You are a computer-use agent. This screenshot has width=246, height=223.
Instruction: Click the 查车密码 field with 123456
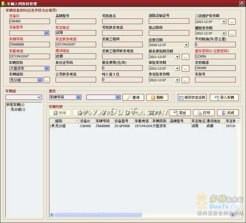pyautogui.click(x=215, y=56)
